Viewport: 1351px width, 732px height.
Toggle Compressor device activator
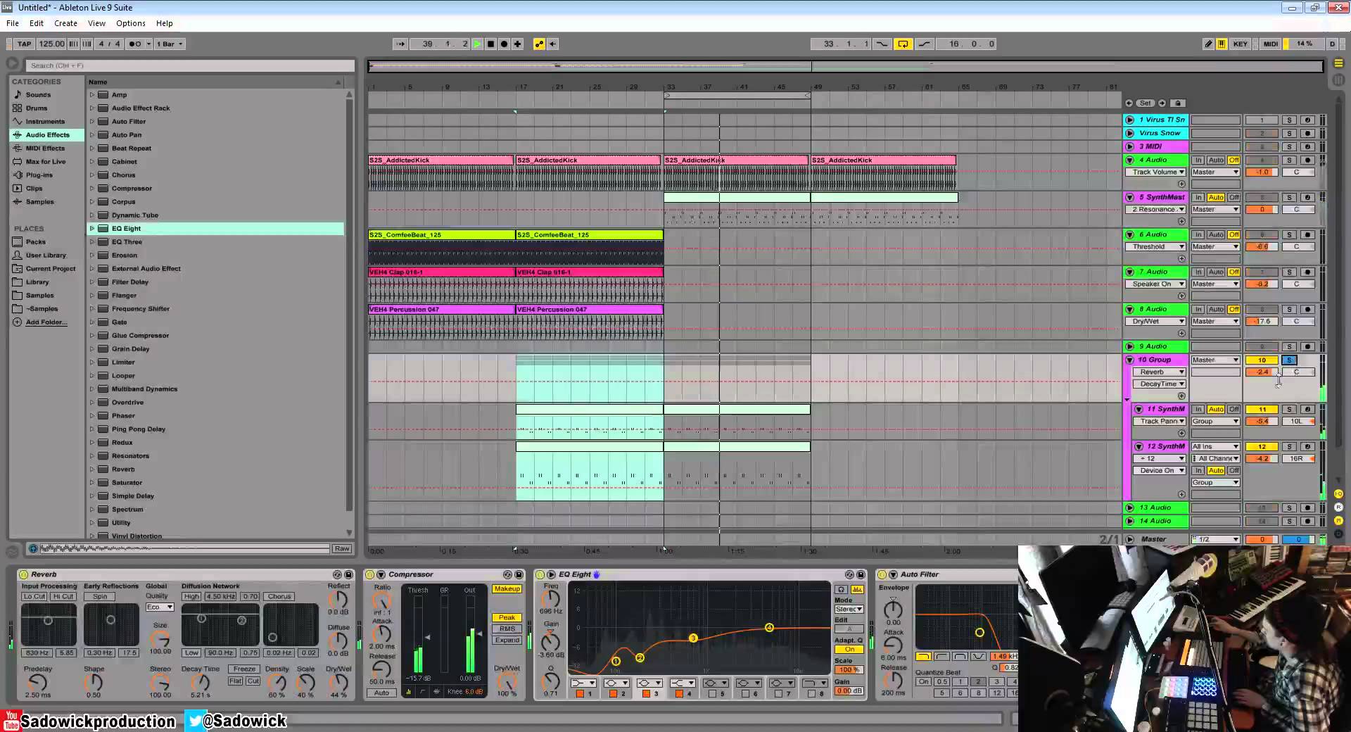pyautogui.click(x=370, y=575)
